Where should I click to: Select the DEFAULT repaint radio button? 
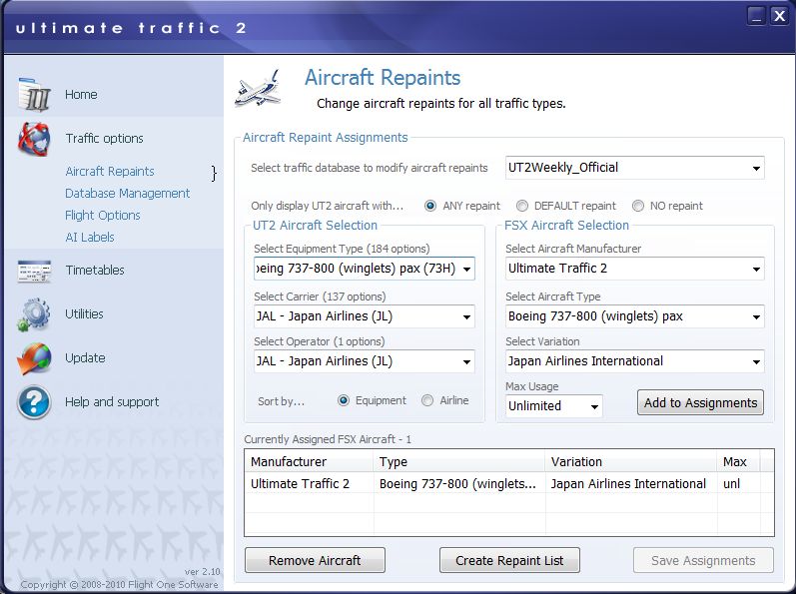522,206
